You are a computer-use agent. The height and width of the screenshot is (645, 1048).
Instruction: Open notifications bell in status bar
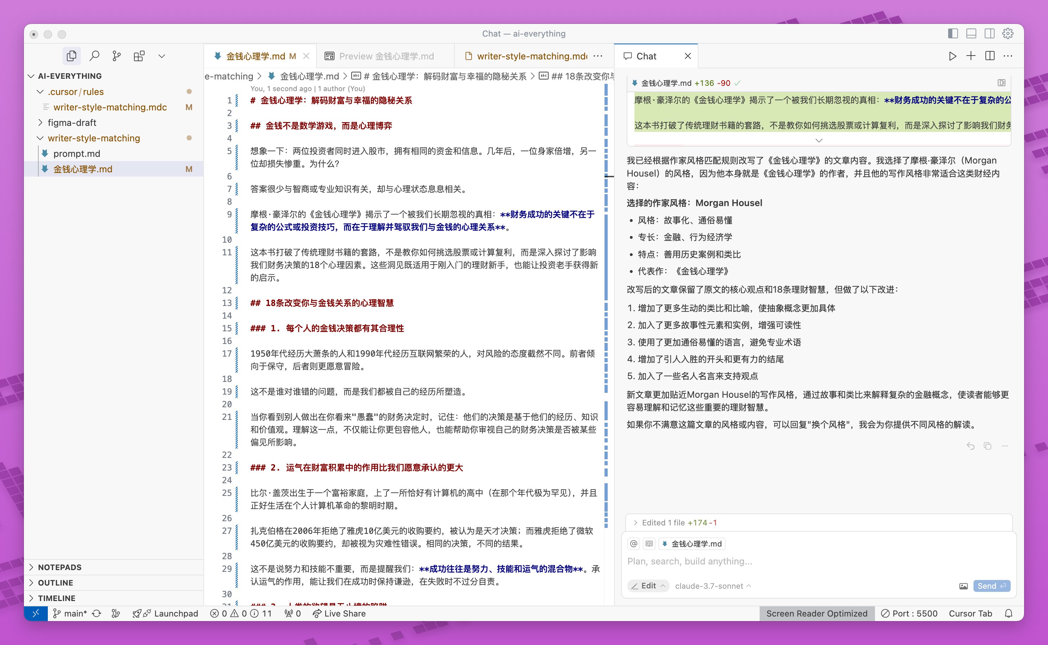point(1008,613)
